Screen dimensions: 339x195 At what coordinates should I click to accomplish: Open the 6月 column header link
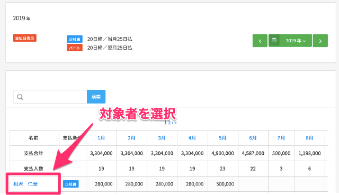[253, 138]
